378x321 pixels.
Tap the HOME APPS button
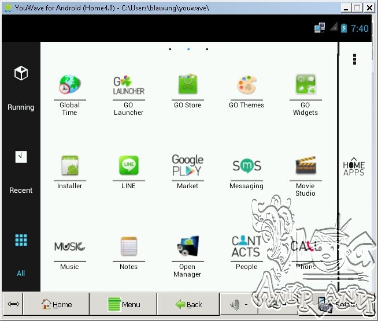(x=354, y=167)
